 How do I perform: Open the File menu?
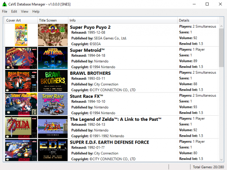tap(5, 11)
